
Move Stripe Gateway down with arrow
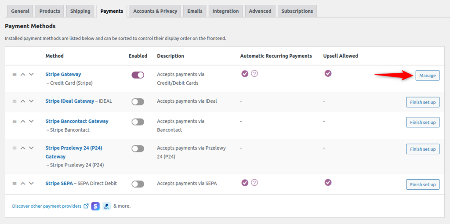coord(31,74)
